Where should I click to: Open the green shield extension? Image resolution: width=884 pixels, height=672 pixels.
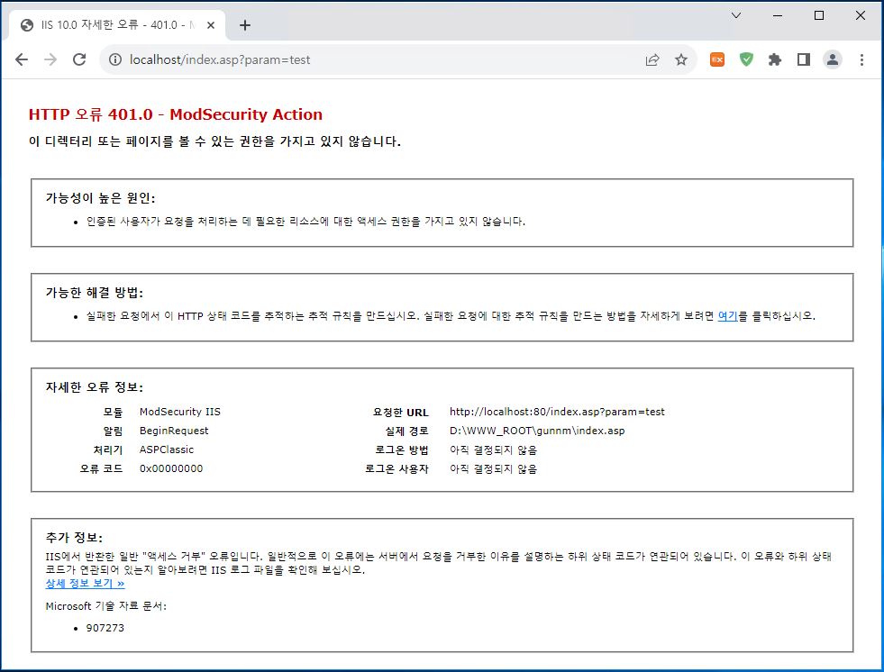(x=746, y=59)
